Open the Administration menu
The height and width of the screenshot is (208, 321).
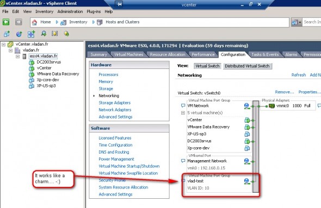click(70, 11)
